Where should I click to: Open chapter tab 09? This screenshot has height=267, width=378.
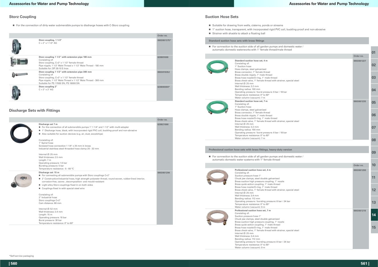pyautogui.click(x=374, y=152)
